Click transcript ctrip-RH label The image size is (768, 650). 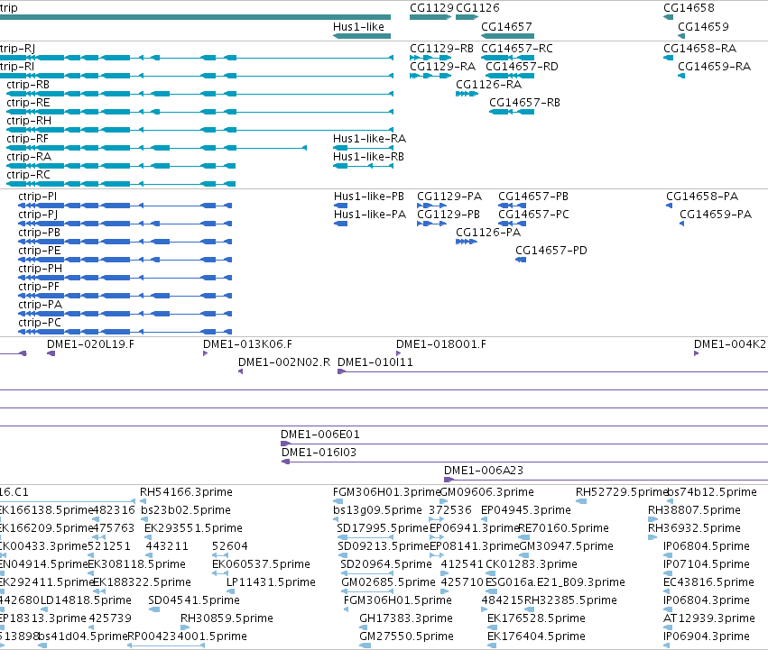click(x=28, y=121)
